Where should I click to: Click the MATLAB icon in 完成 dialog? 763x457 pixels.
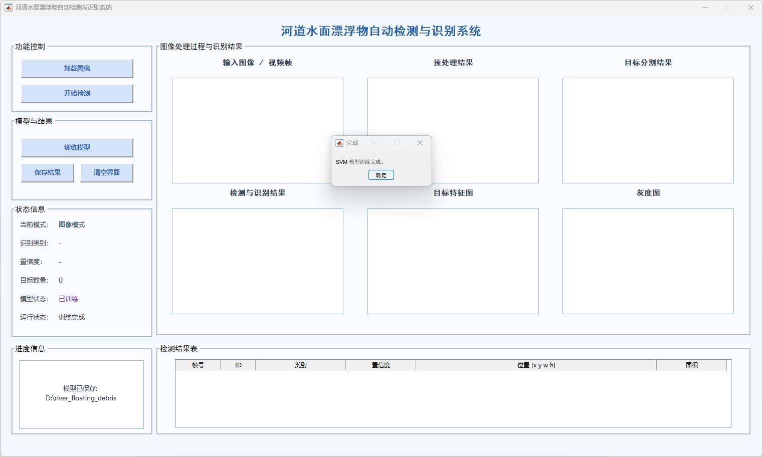pos(339,143)
